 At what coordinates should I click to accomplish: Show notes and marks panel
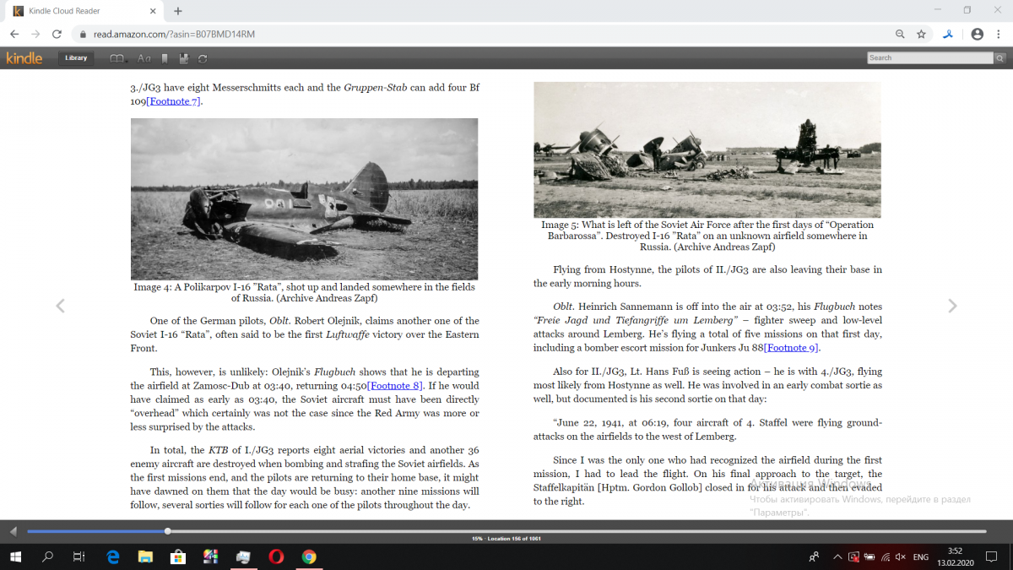184,58
